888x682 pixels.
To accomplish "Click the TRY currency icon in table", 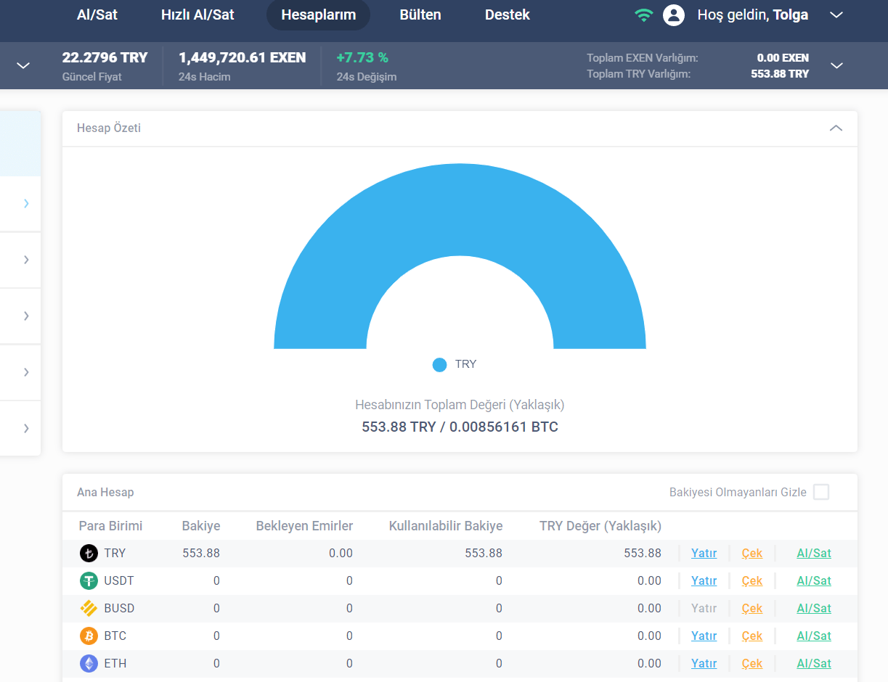I will (89, 554).
